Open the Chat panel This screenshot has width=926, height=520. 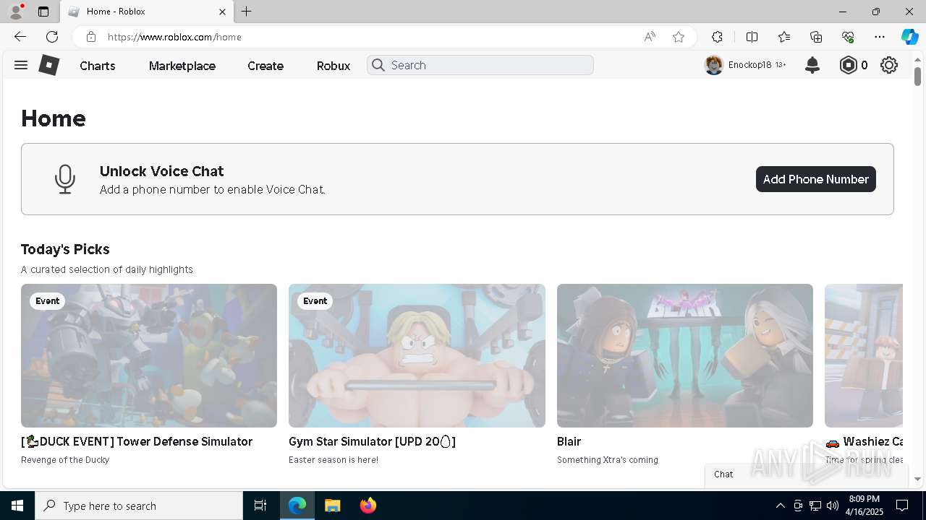(x=807, y=474)
